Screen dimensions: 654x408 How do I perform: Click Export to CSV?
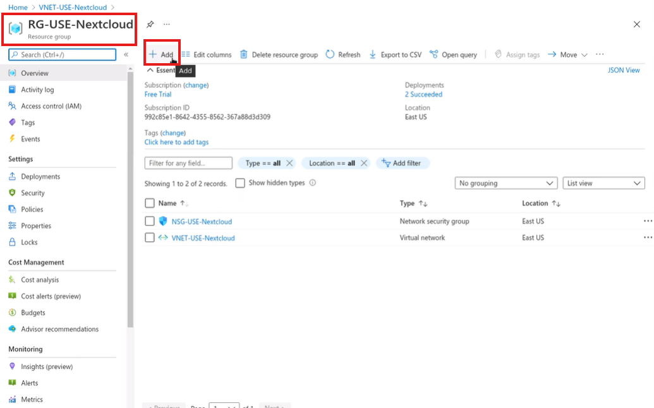click(396, 54)
